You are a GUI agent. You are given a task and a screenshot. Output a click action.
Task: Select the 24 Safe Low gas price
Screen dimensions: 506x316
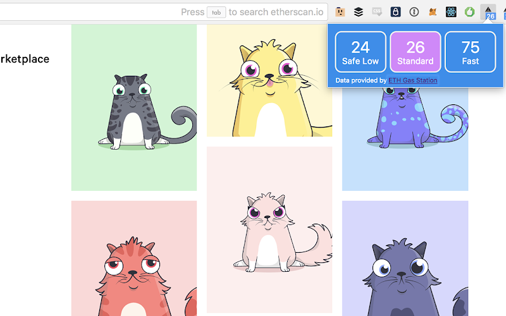coord(361,52)
